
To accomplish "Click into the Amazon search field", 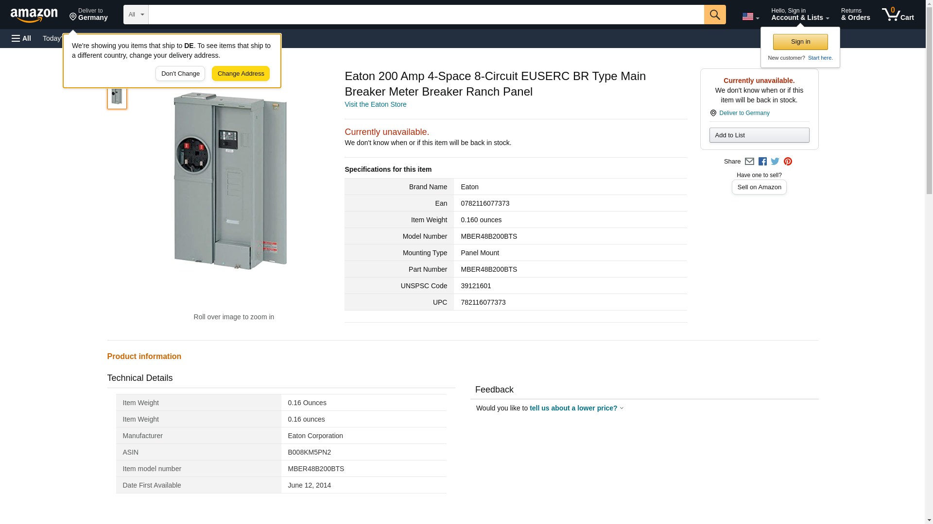I will (426, 15).
